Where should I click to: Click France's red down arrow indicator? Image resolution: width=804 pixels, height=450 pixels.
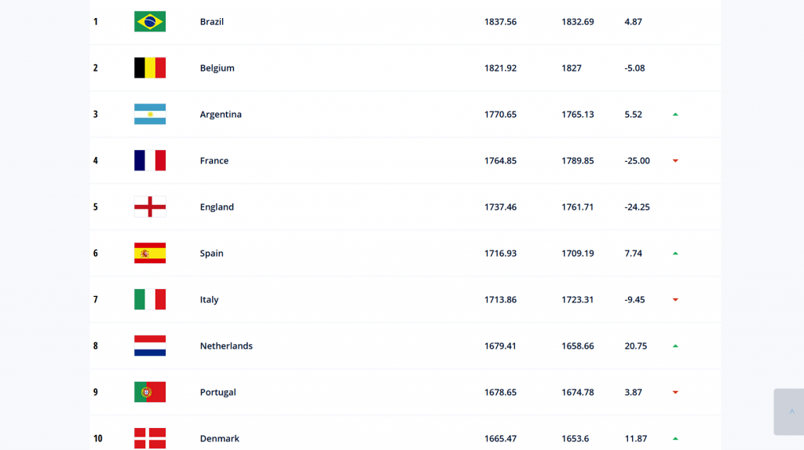coord(675,161)
